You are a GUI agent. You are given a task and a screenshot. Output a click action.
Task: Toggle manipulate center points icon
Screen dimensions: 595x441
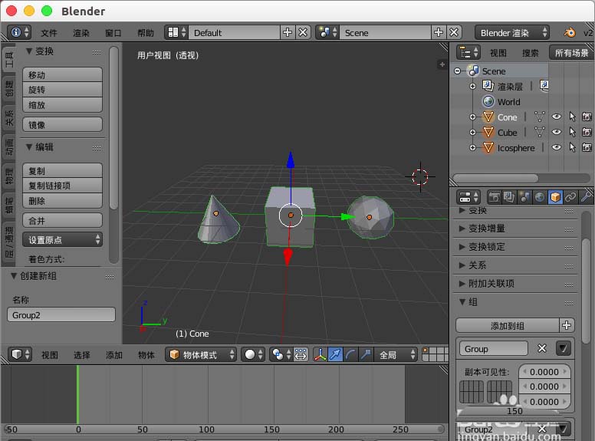coord(301,354)
